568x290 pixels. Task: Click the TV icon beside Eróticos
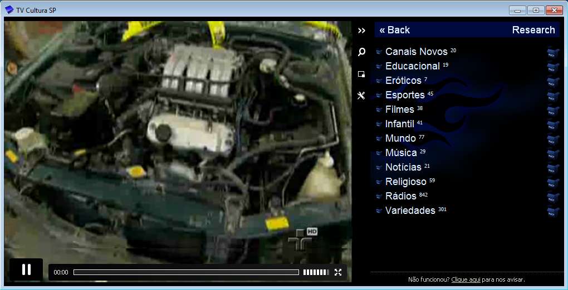[553, 81]
